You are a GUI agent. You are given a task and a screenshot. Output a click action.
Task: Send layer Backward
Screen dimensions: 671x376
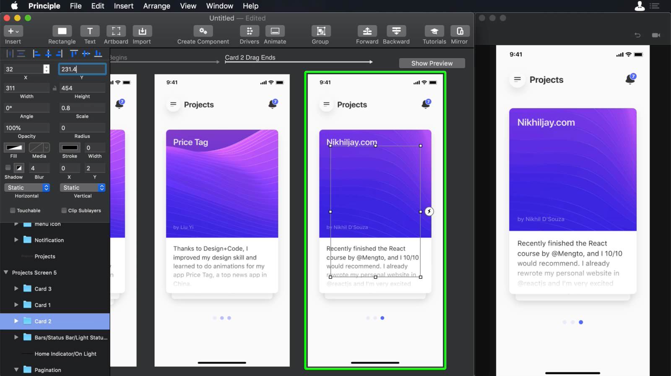[x=396, y=31]
